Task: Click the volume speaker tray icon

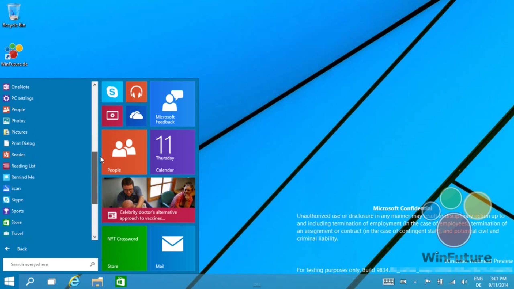Action: tap(464, 282)
